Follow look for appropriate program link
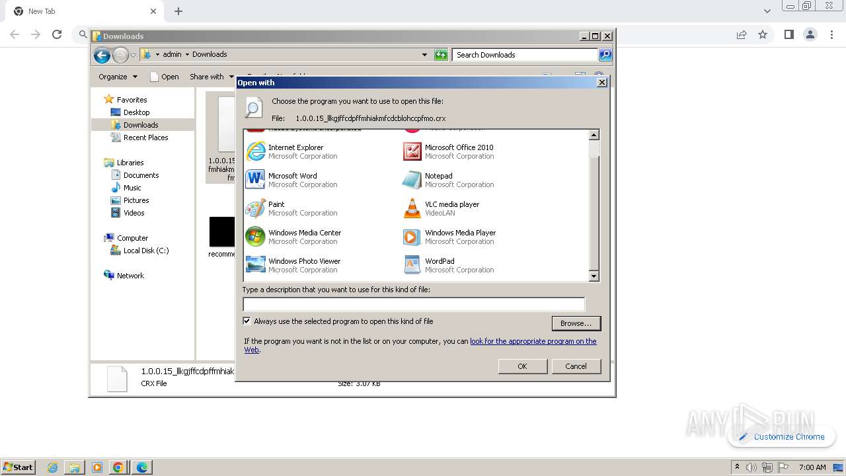Screen dimensions: 846x476 (533, 341)
